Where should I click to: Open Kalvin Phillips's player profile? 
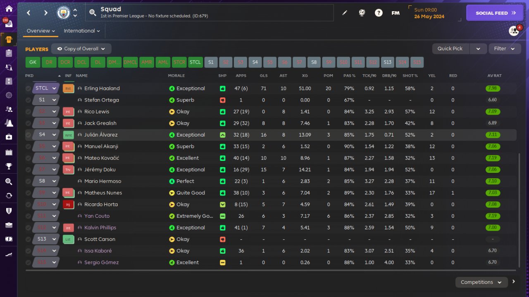tap(100, 228)
